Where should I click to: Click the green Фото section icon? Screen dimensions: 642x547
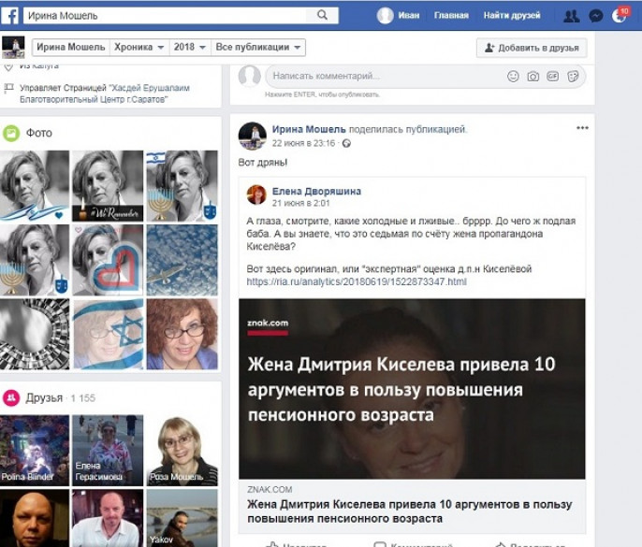pos(11,133)
